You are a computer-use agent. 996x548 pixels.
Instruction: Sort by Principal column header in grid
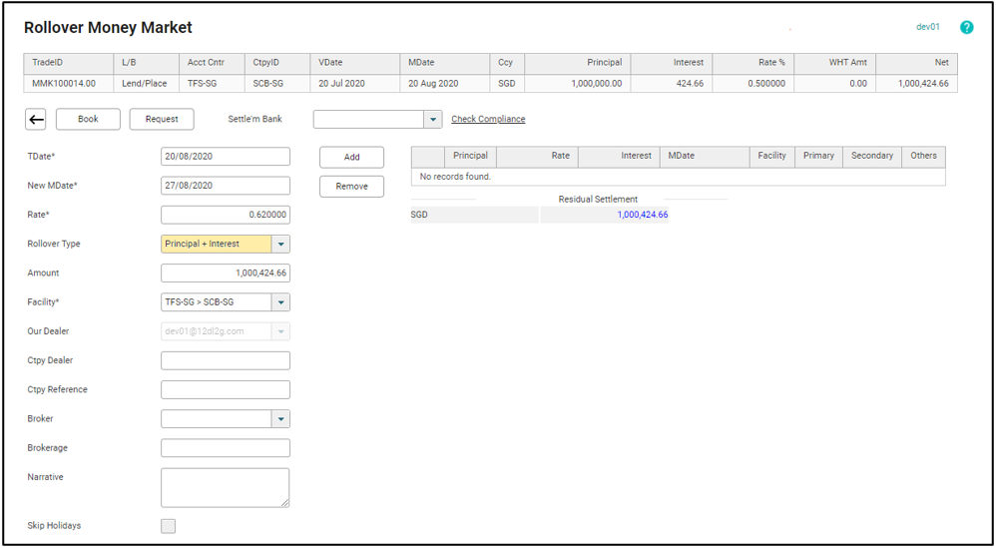pyautogui.click(x=470, y=156)
